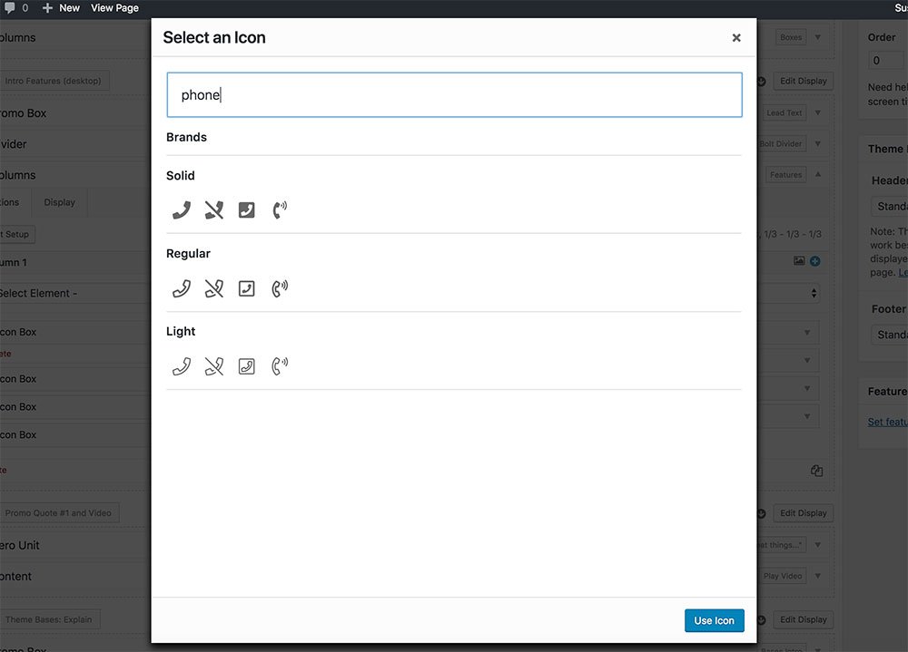Click Edit Display next to Intro Features
Image resolution: width=908 pixels, height=652 pixels.
point(803,81)
